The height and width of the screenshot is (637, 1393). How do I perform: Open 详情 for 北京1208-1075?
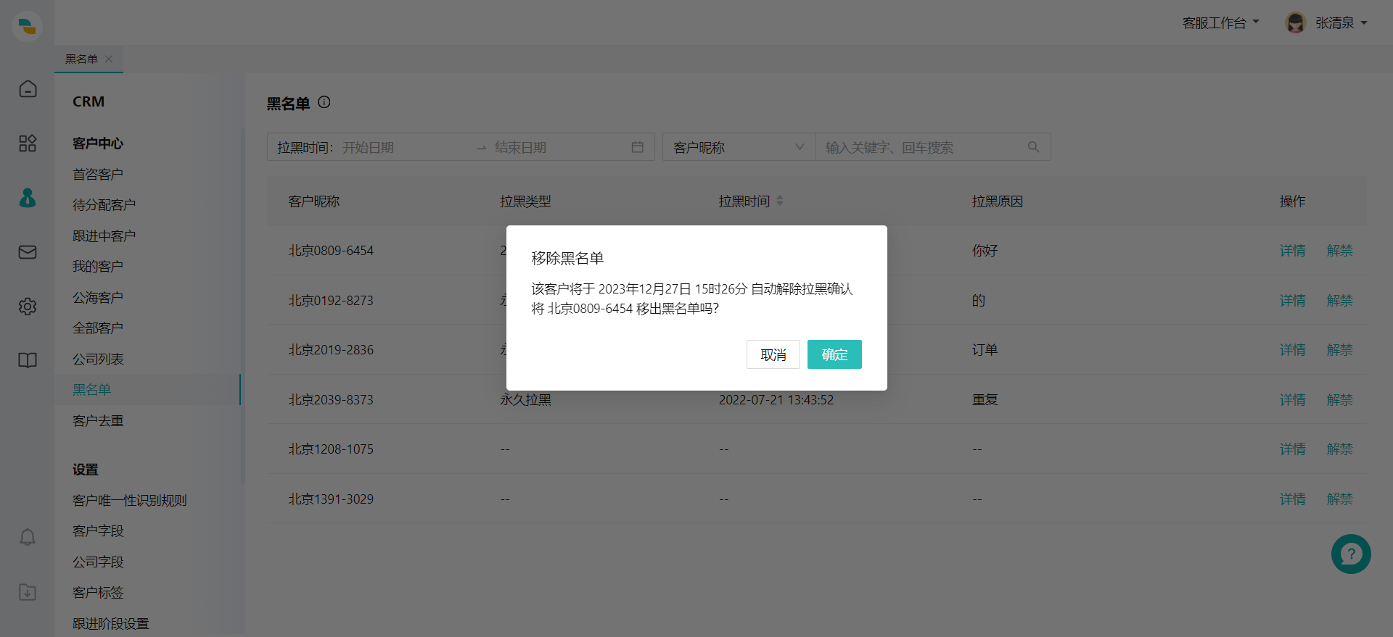tap(1292, 449)
